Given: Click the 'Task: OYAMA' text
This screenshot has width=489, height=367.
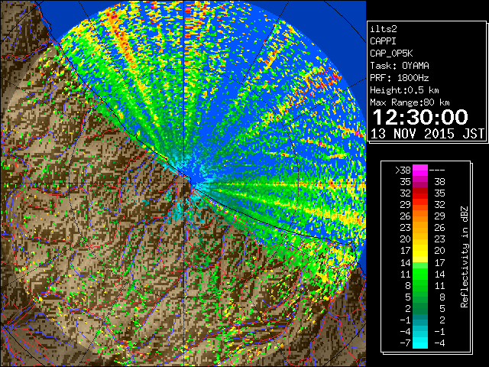Looking at the screenshot, I should (x=400, y=66).
